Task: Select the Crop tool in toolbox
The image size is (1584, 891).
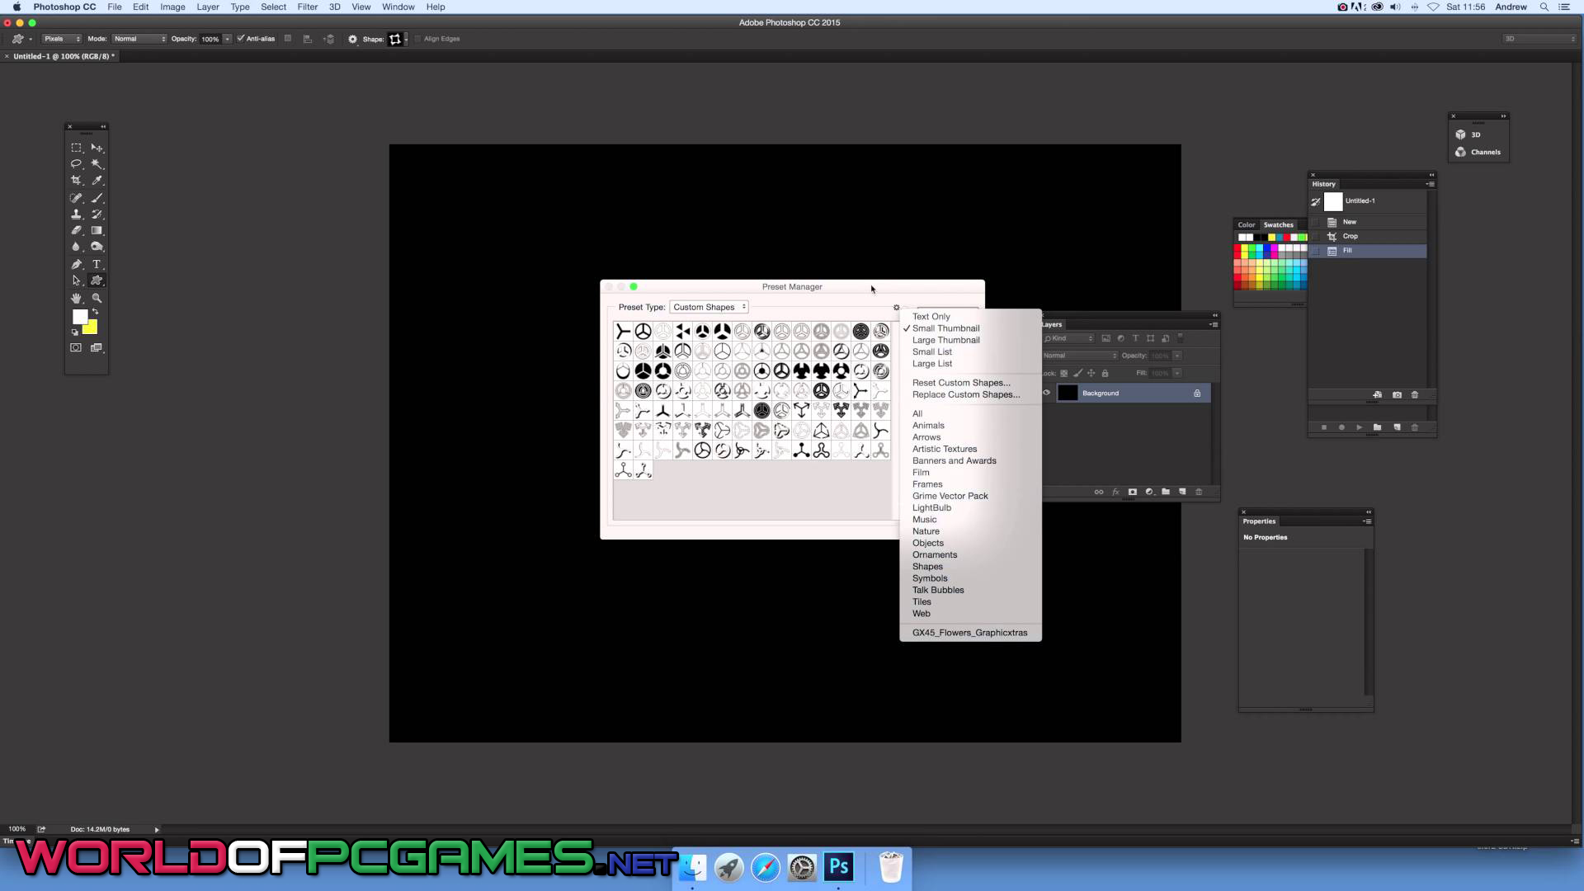Action: (x=76, y=180)
